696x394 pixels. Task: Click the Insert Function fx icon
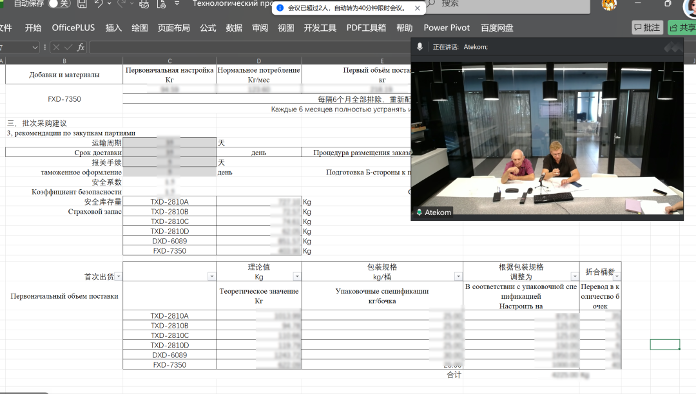point(81,47)
